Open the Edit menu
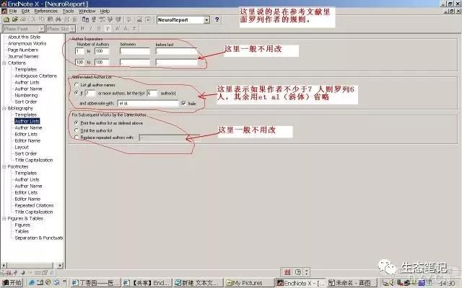 25,12
